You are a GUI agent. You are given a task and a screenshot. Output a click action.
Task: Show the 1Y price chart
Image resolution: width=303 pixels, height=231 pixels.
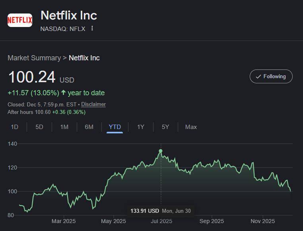tap(140, 127)
